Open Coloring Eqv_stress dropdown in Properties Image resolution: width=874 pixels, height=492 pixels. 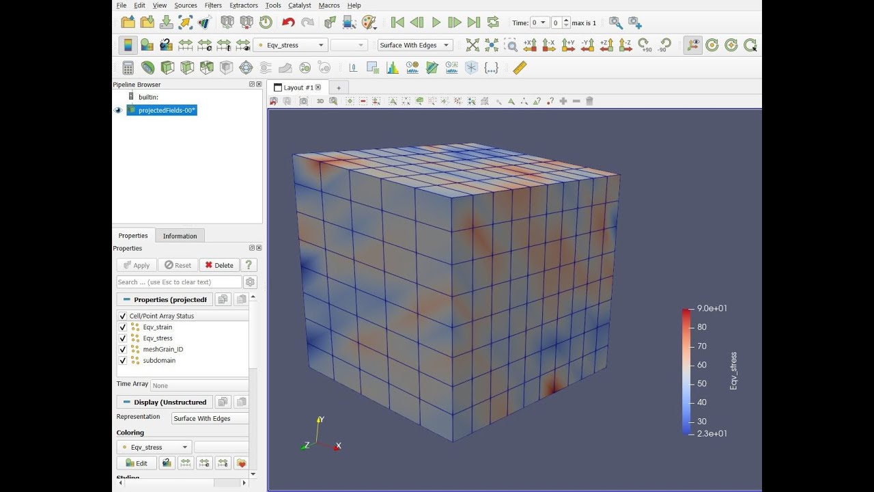[x=154, y=447]
